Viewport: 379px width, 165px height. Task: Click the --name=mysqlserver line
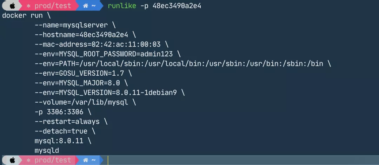74,25
